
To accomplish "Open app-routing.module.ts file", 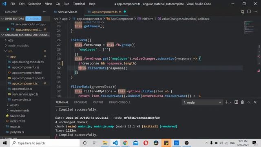I will (28, 62).
